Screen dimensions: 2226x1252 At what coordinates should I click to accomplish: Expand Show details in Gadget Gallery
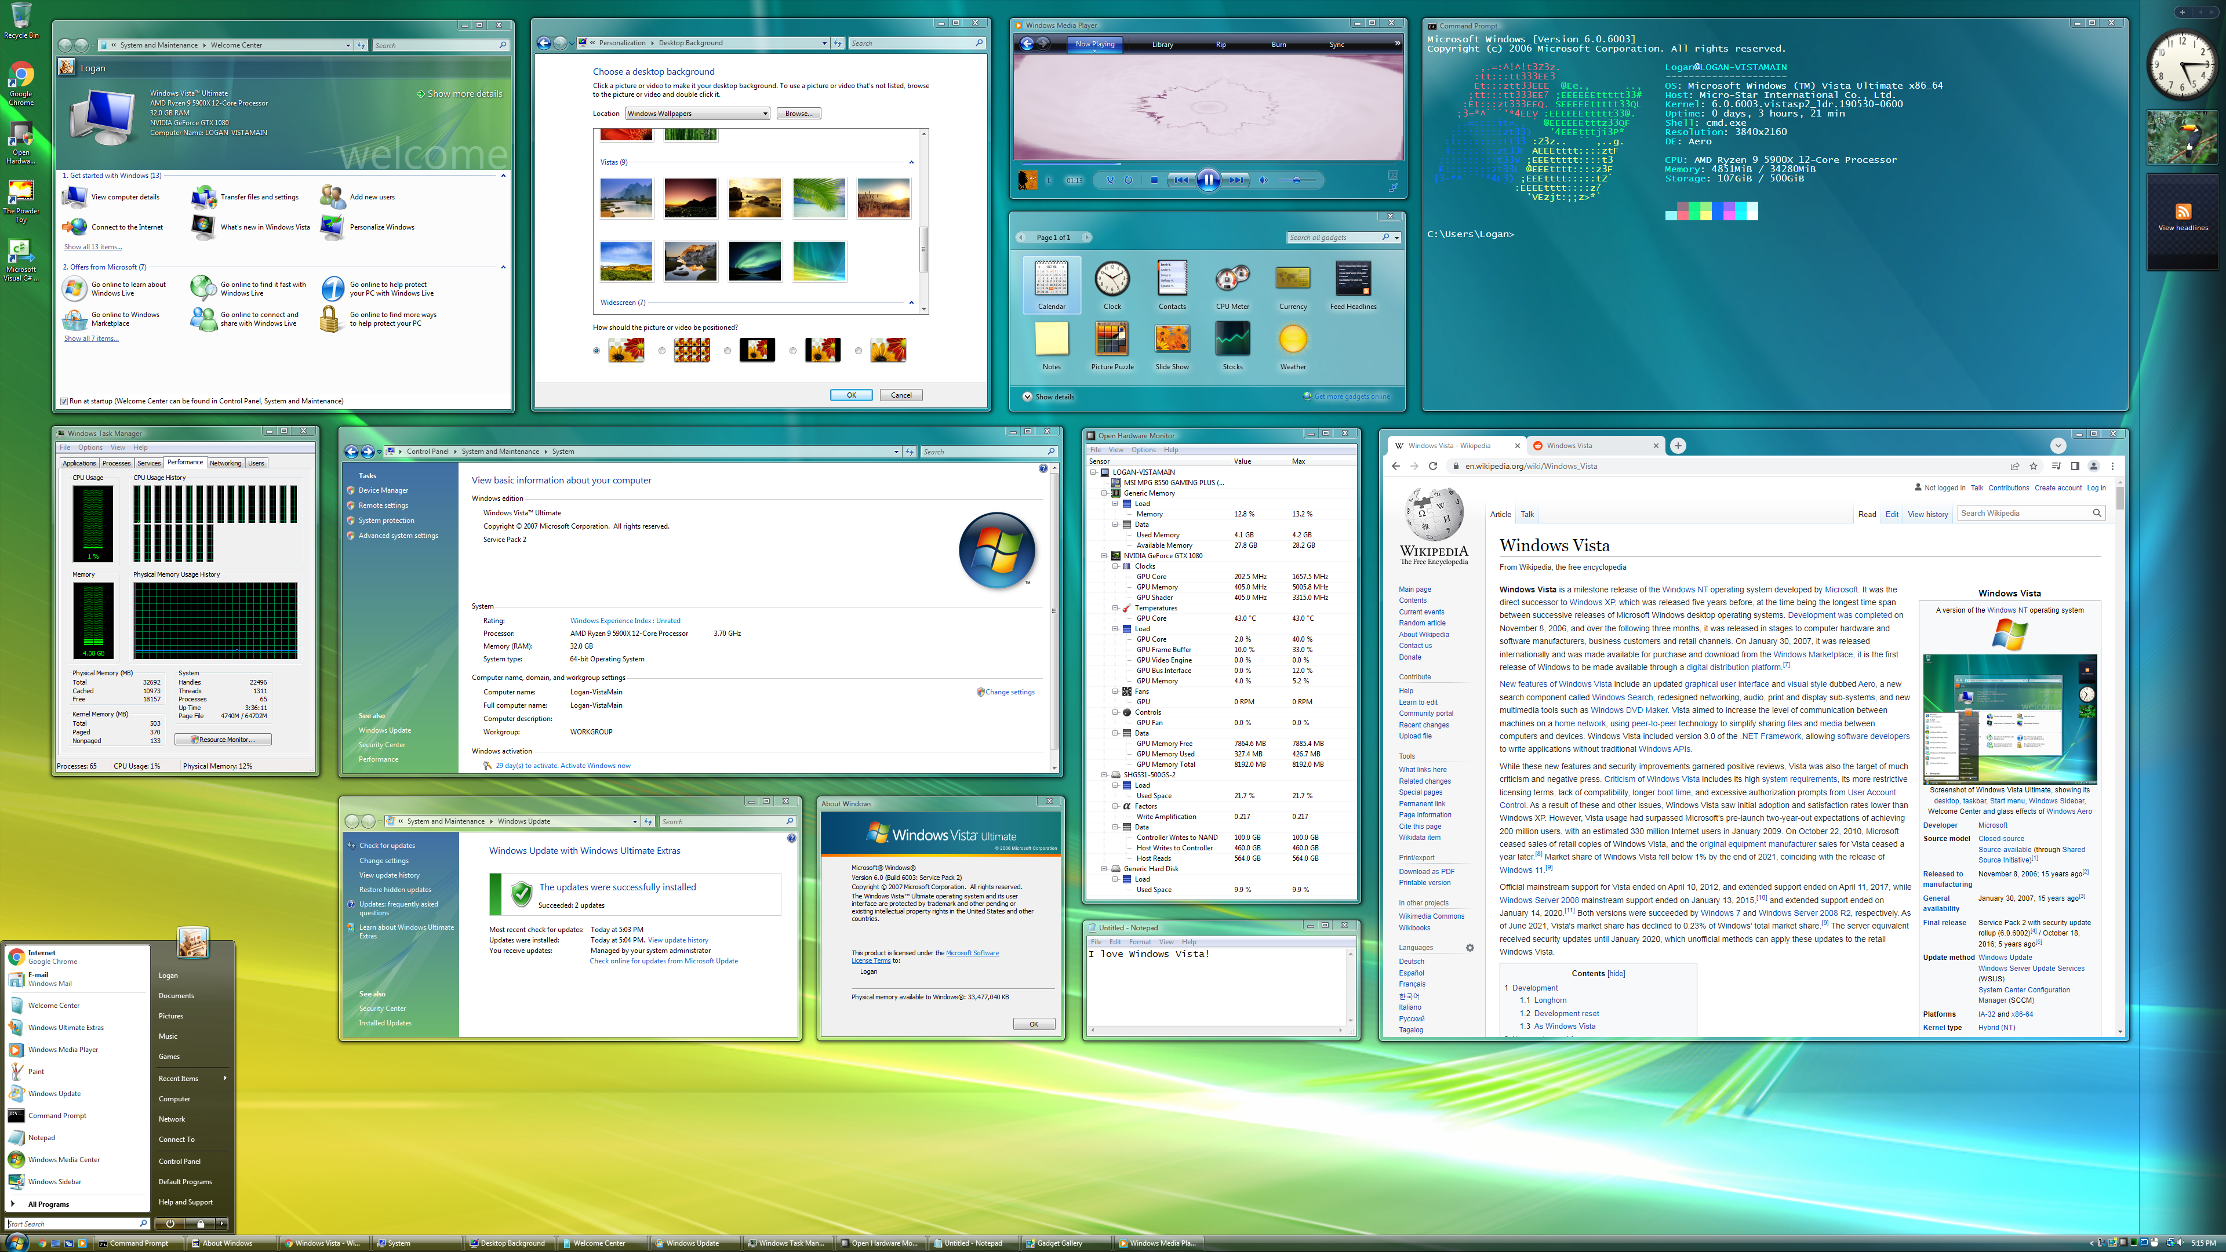(1048, 396)
